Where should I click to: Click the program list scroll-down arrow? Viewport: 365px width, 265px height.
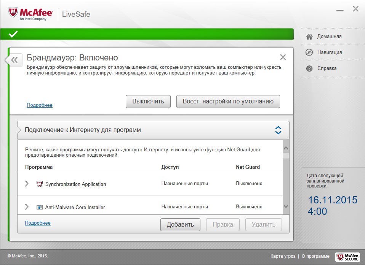tap(286, 206)
